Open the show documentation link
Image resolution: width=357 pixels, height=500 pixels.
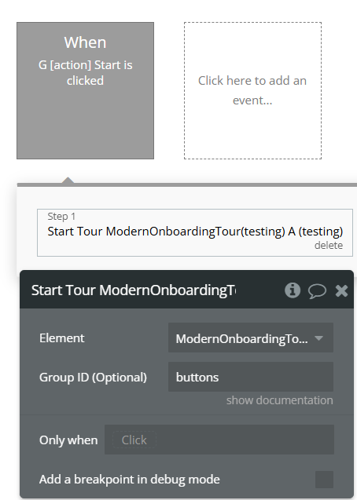pyautogui.click(x=279, y=400)
